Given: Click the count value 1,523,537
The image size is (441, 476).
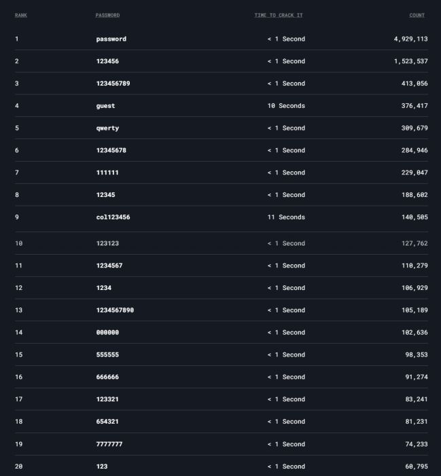Looking at the screenshot, I should click(410, 61).
